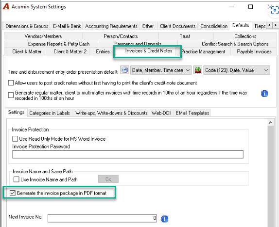The width and height of the screenshot is (279, 227).
Task: Click the clock icon for time entry order
Action: (x=125, y=70)
